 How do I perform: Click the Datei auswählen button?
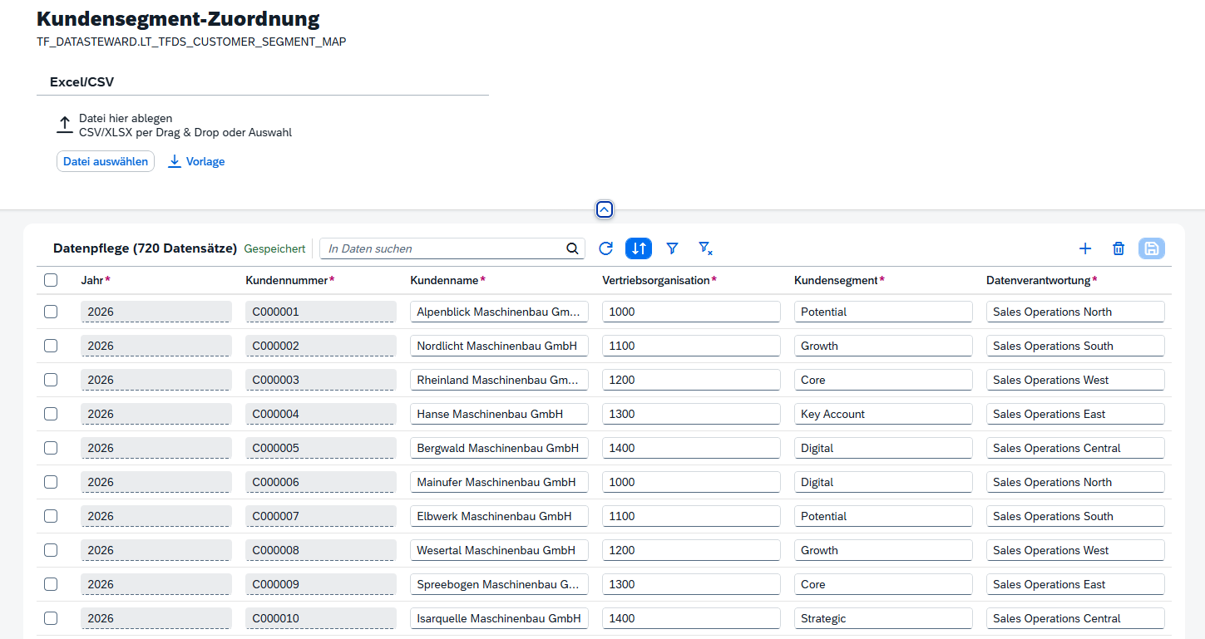tap(106, 161)
